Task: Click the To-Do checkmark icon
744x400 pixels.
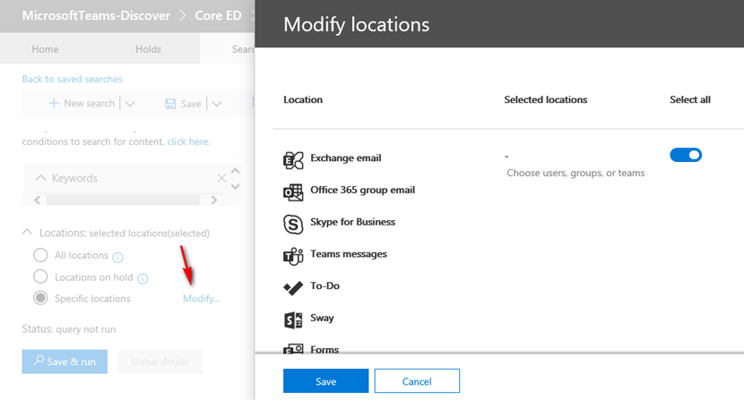Action: click(x=293, y=287)
